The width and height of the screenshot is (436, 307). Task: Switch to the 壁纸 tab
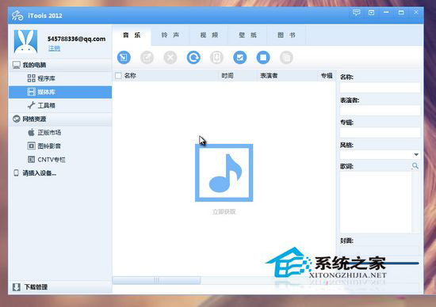point(248,36)
